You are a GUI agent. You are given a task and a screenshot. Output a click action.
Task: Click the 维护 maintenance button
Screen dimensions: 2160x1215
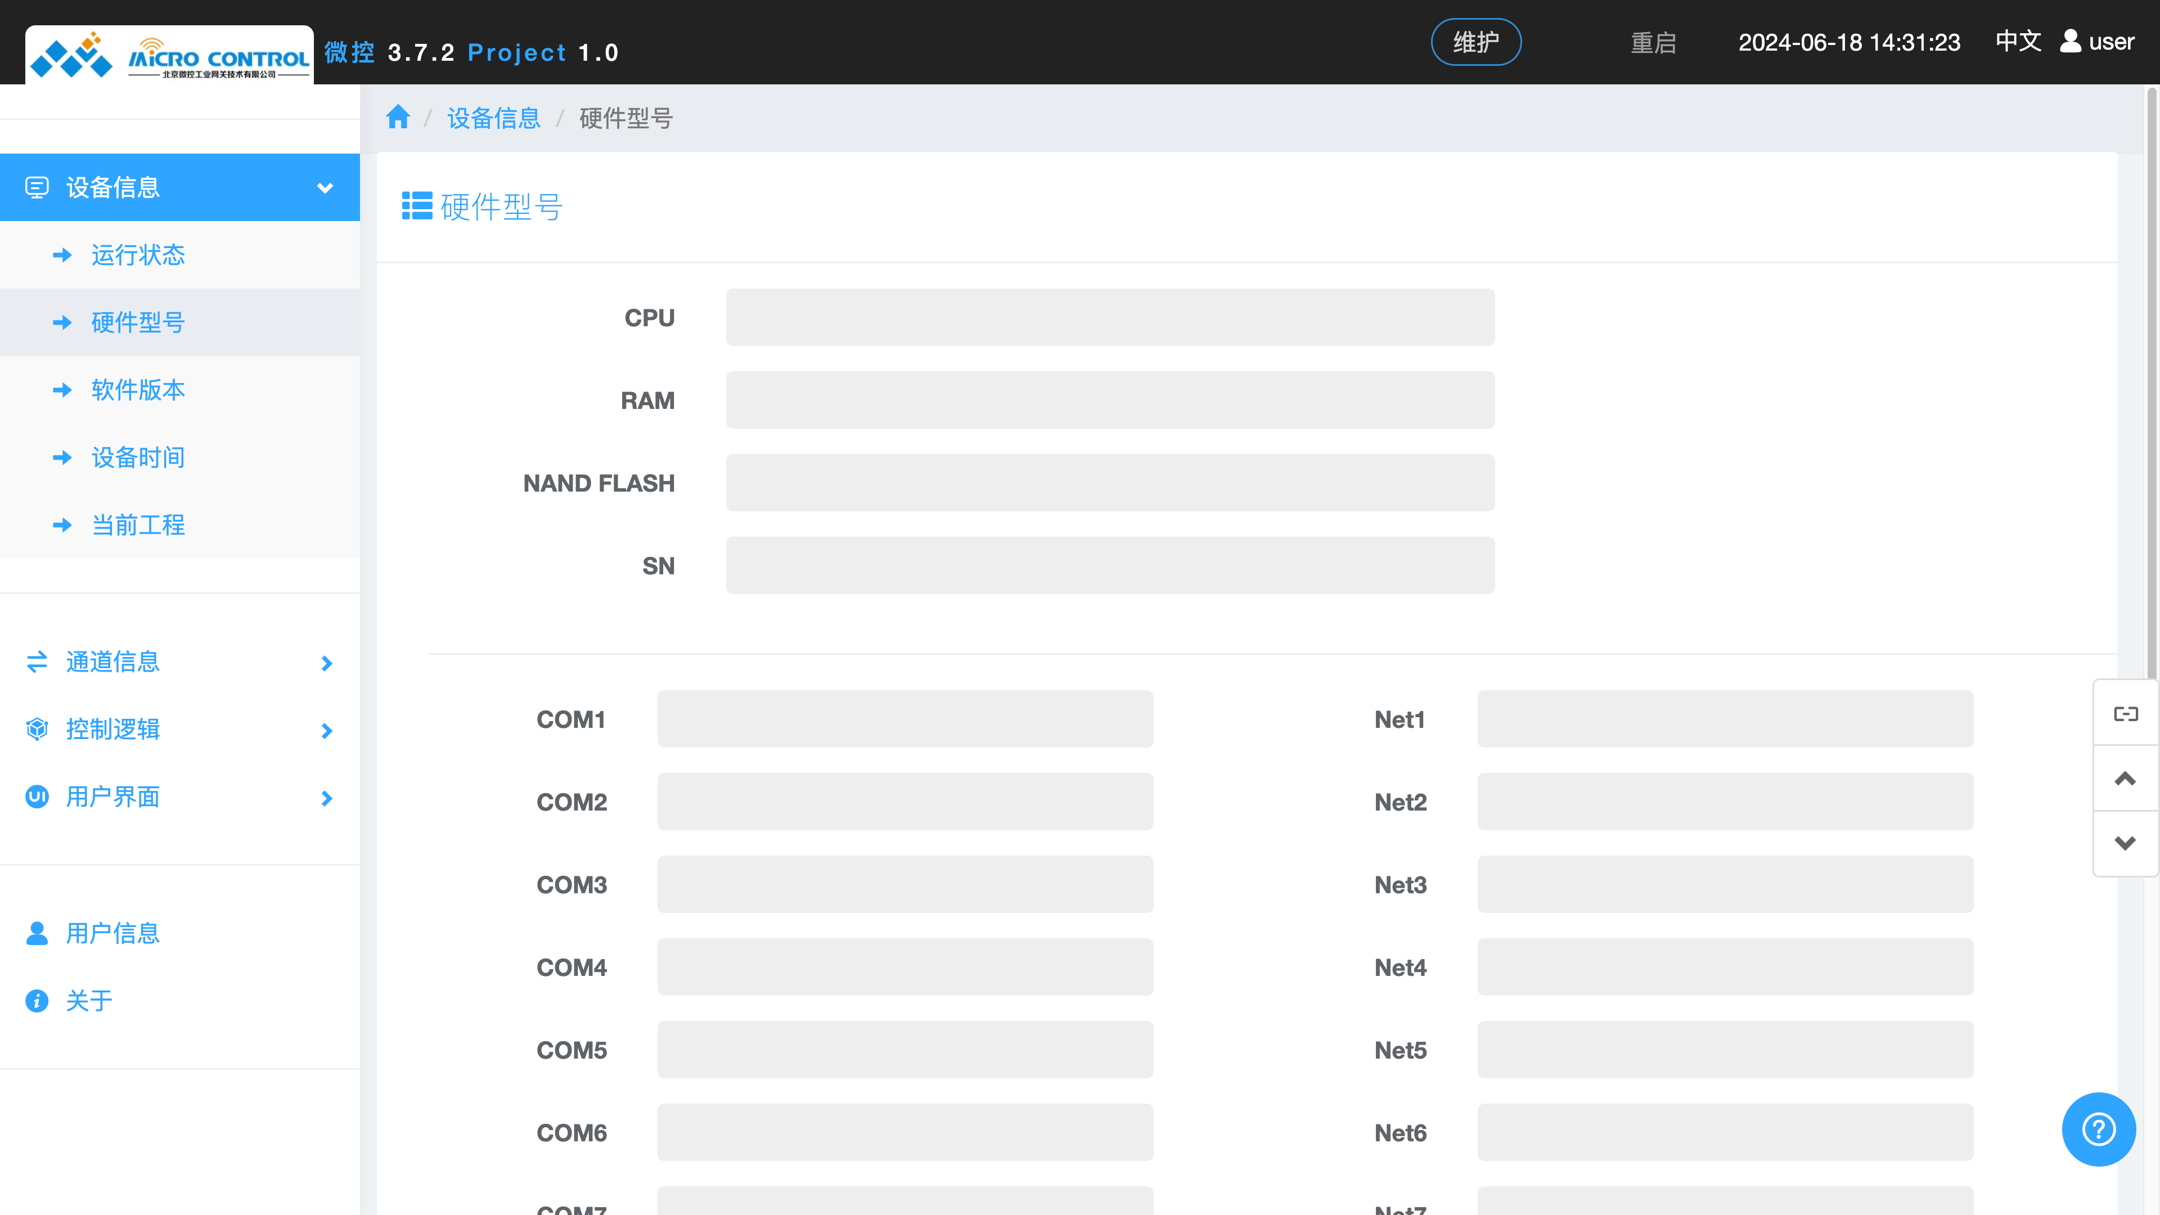pyautogui.click(x=1475, y=42)
